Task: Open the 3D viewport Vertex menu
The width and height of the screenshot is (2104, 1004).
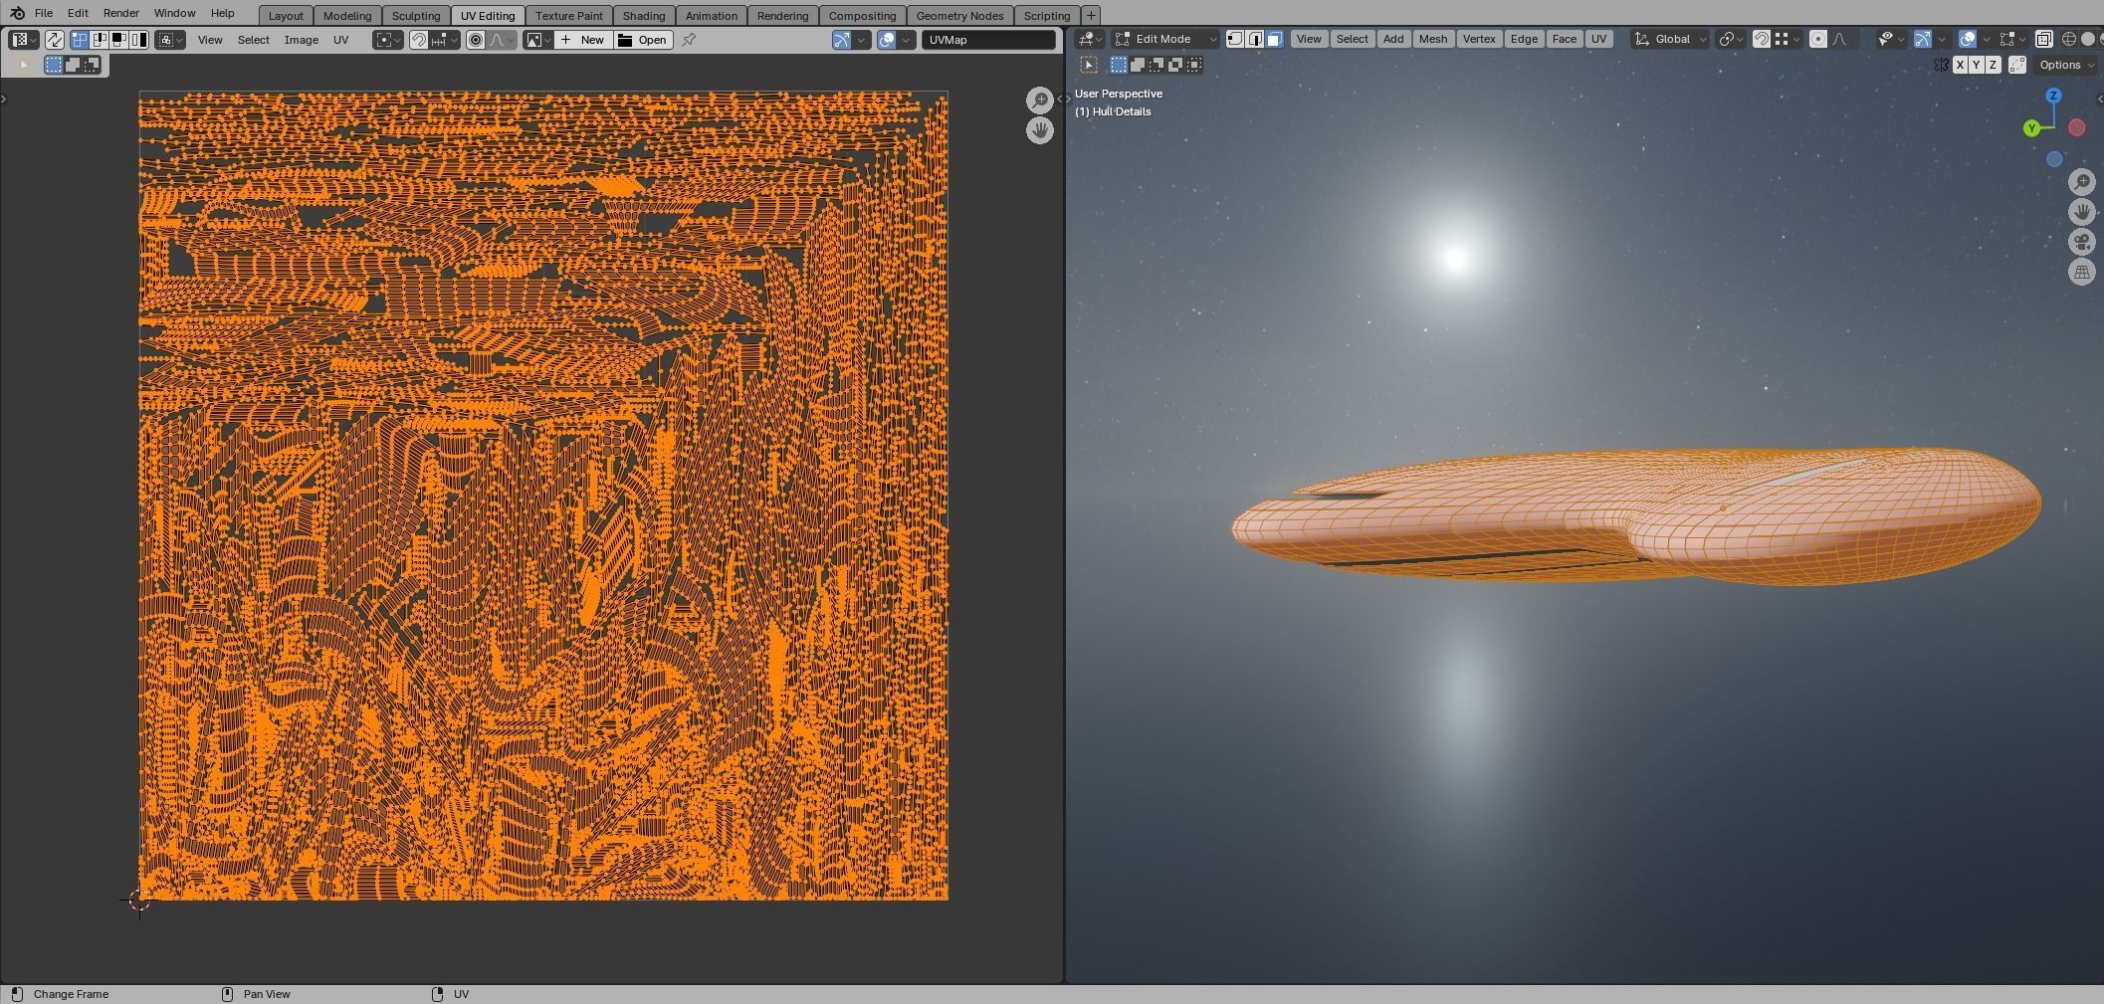Action: tap(1479, 39)
